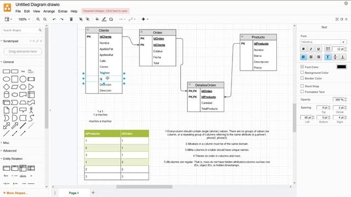Click the search magnifier in Search Shapes
Viewport: 351px width, 197px height.
40,30
